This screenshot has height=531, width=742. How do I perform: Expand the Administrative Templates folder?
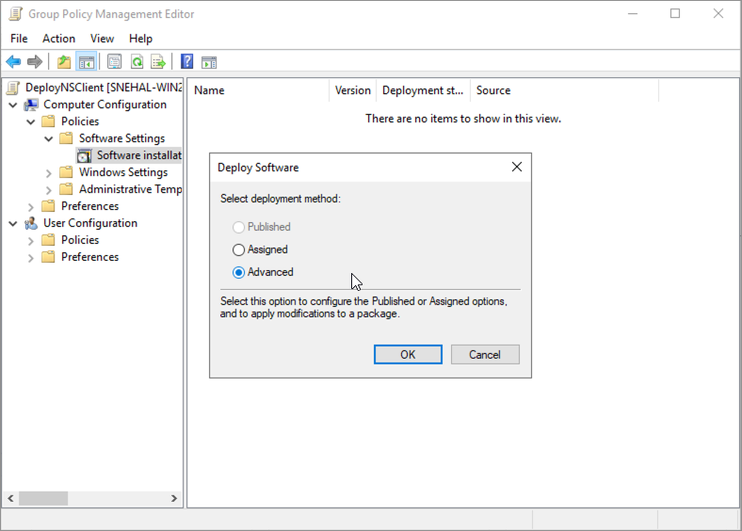pyautogui.click(x=49, y=189)
